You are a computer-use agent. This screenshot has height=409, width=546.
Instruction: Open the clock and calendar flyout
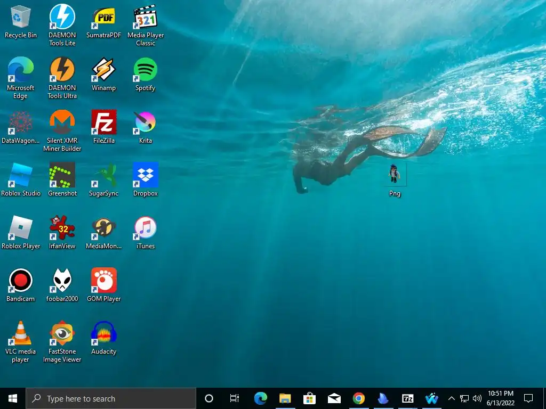(500, 398)
